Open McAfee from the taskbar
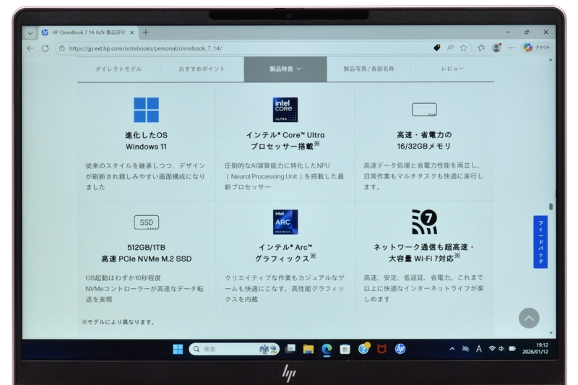The image size is (578, 385). [382, 349]
